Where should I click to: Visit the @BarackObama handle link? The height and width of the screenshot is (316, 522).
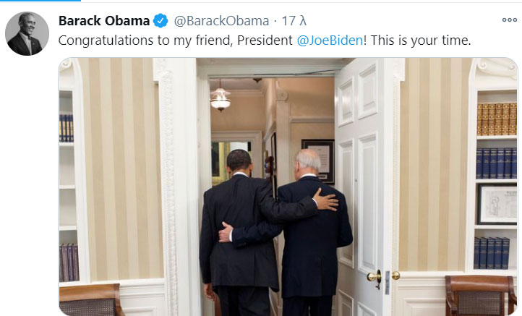pos(221,21)
